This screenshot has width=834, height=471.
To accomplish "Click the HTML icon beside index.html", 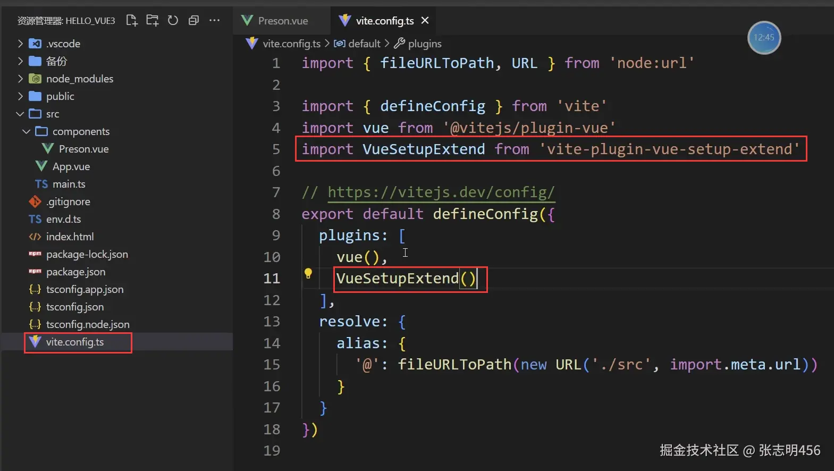I will [x=35, y=237].
